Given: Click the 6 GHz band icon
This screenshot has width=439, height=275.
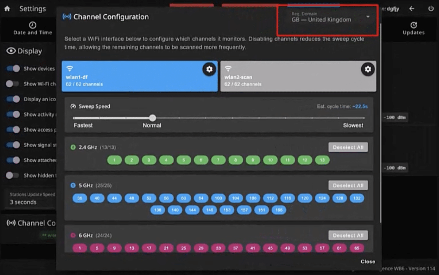Looking at the screenshot, I should click(73, 235).
